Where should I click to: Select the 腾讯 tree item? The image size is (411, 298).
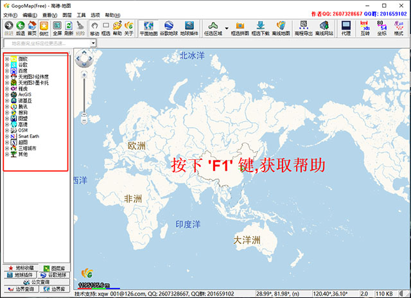pos(23,107)
